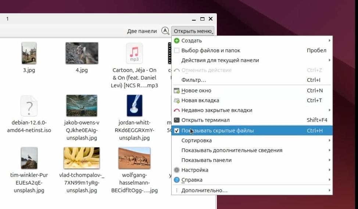Select the 3.jpg thumbnail
358x209 pixels.
pos(29,53)
